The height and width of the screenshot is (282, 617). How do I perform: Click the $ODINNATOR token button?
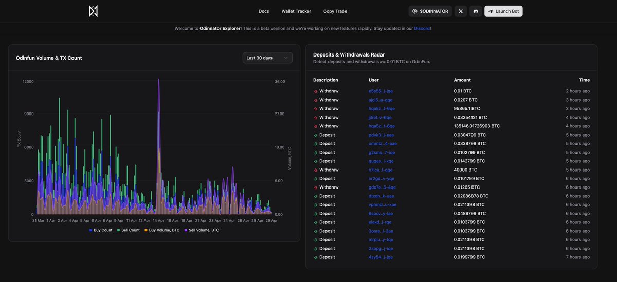point(430,11)
